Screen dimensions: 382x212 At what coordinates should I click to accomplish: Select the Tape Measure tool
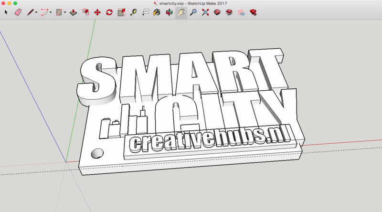[133, 12]
